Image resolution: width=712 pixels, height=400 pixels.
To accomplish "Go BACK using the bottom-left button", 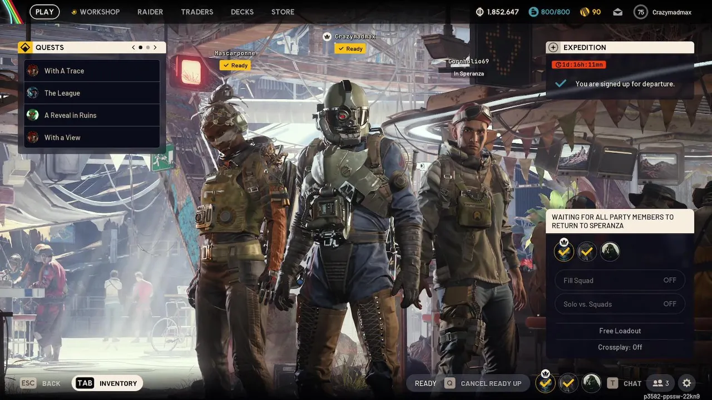I will 41,383.
